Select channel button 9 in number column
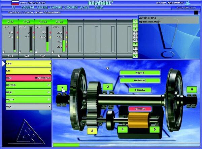Image resolution: width=202 pixels, height=149 pixels. tap(135, 52)
